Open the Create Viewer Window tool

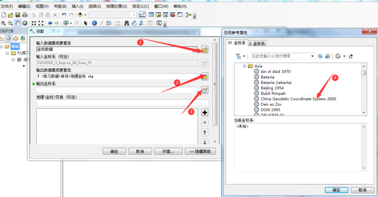pyautogui.click(x=159, y=23)
